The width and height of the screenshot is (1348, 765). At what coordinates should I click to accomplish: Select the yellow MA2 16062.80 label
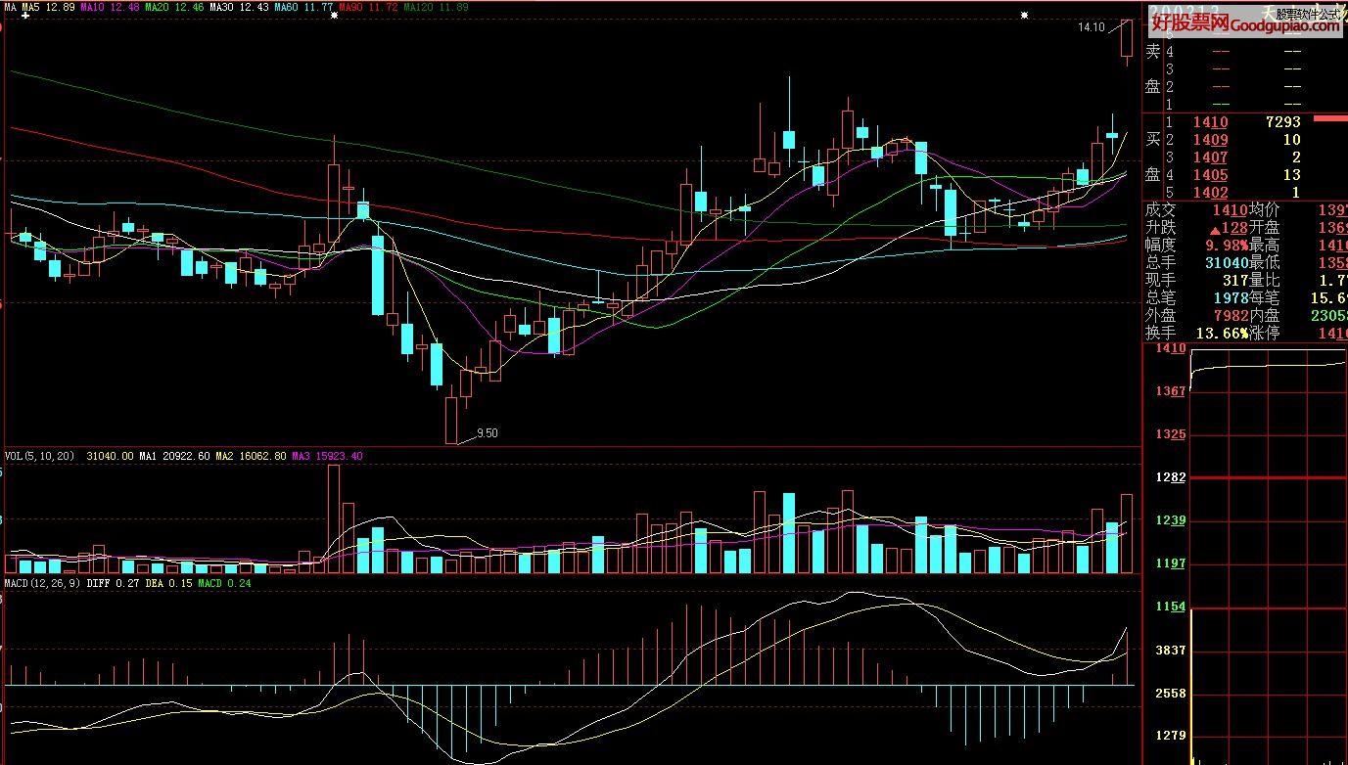click(252, 456)
